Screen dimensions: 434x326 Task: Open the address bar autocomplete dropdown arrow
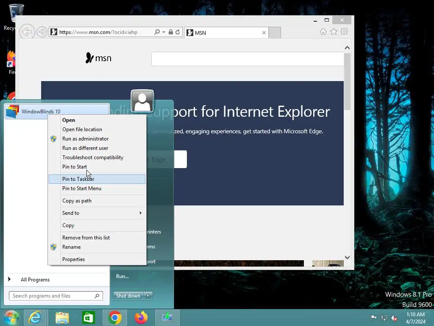tap(164, 32)
